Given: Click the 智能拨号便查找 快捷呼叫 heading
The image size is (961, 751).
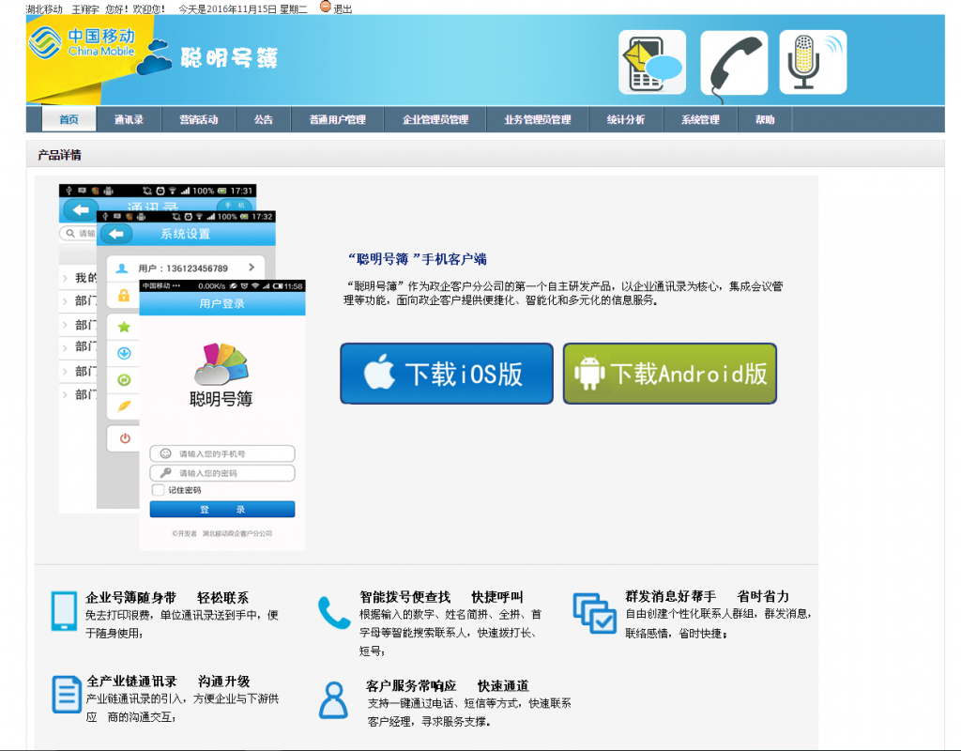Looking at the screenshot, I should 441,597.
